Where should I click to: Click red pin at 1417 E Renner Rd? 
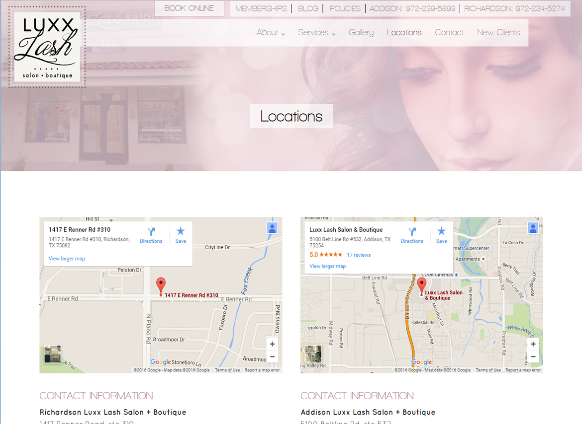click(161, 286)
